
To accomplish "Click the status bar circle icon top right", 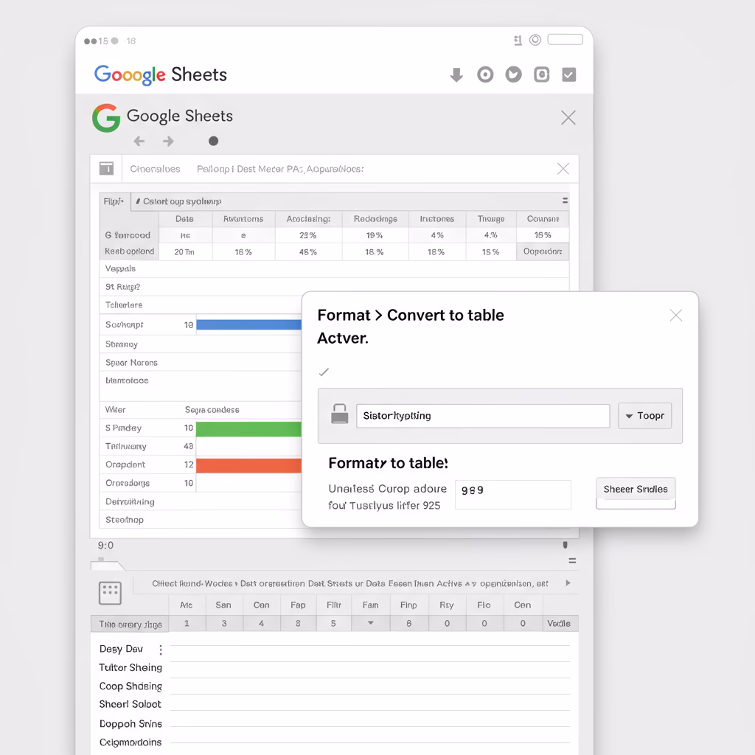I will pyautogui.click(x=535, y=40).
